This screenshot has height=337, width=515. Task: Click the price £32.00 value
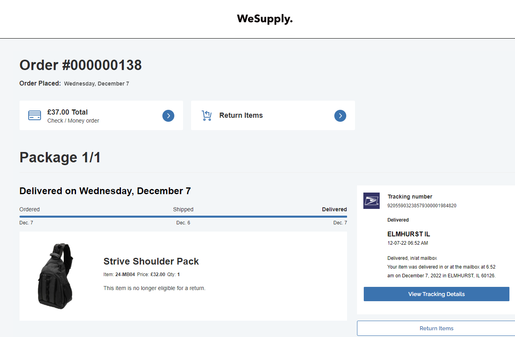[158, 275]
